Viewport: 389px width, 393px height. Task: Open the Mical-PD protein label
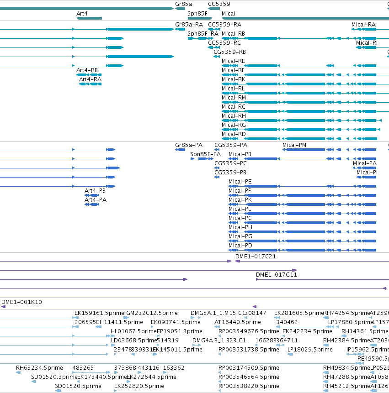click(240, 246)
